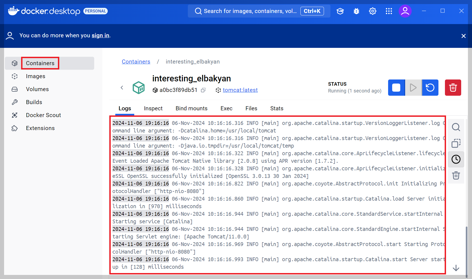Focus the search images and containers field
Image resolution: width=472 pixels, height=279 pixels.
point(259,11)
